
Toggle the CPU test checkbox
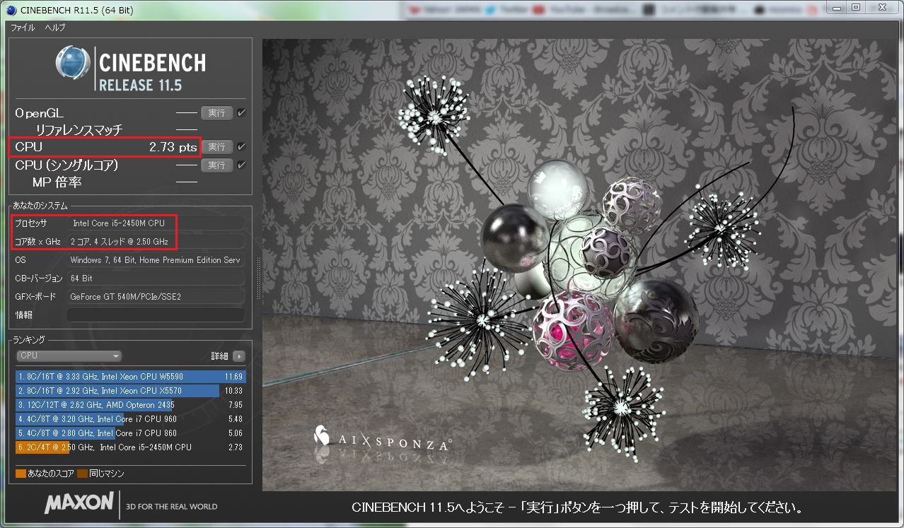[242, 147]
